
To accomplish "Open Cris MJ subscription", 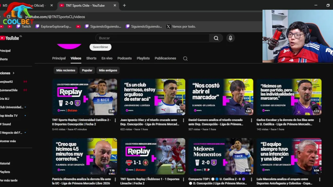I will [x=5, y=99].
